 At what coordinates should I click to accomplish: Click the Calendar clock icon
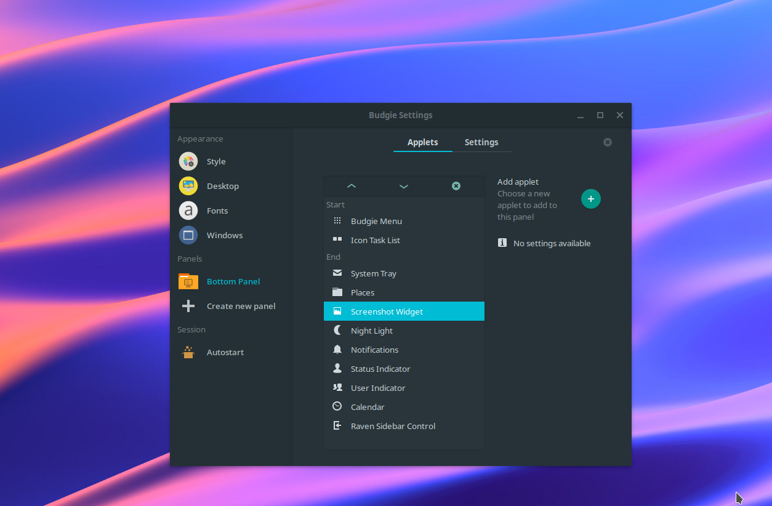[337, 406]
